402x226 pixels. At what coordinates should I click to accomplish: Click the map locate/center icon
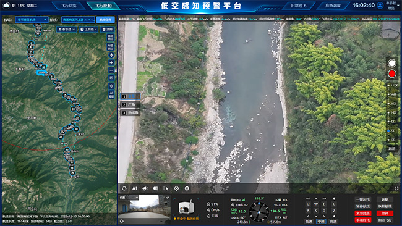111,86
